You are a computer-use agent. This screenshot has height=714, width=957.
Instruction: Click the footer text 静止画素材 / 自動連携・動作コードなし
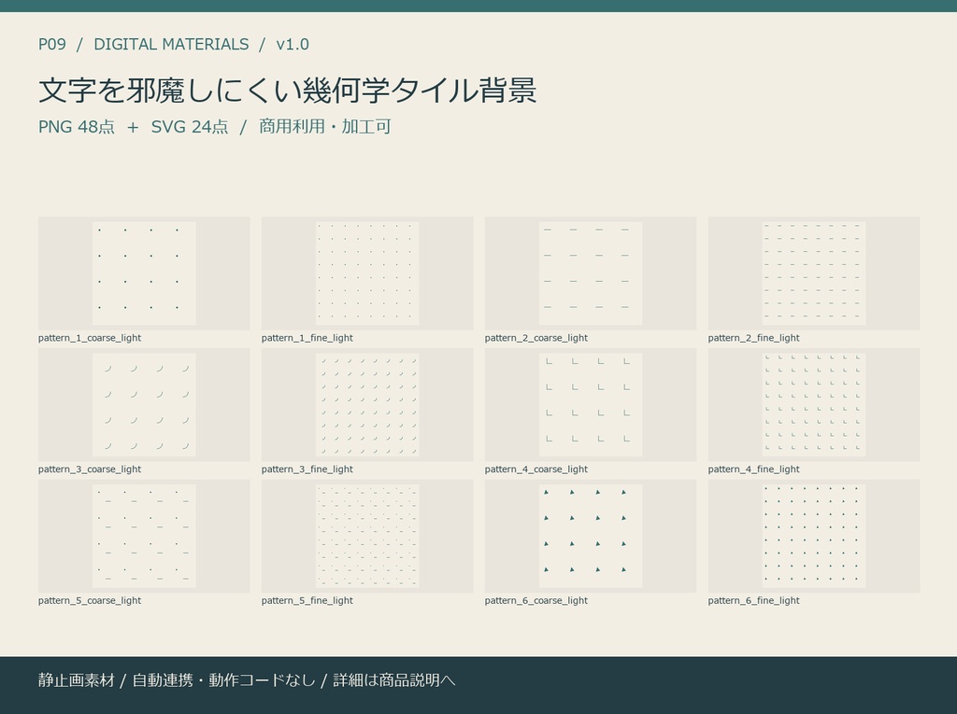[177, 680]
